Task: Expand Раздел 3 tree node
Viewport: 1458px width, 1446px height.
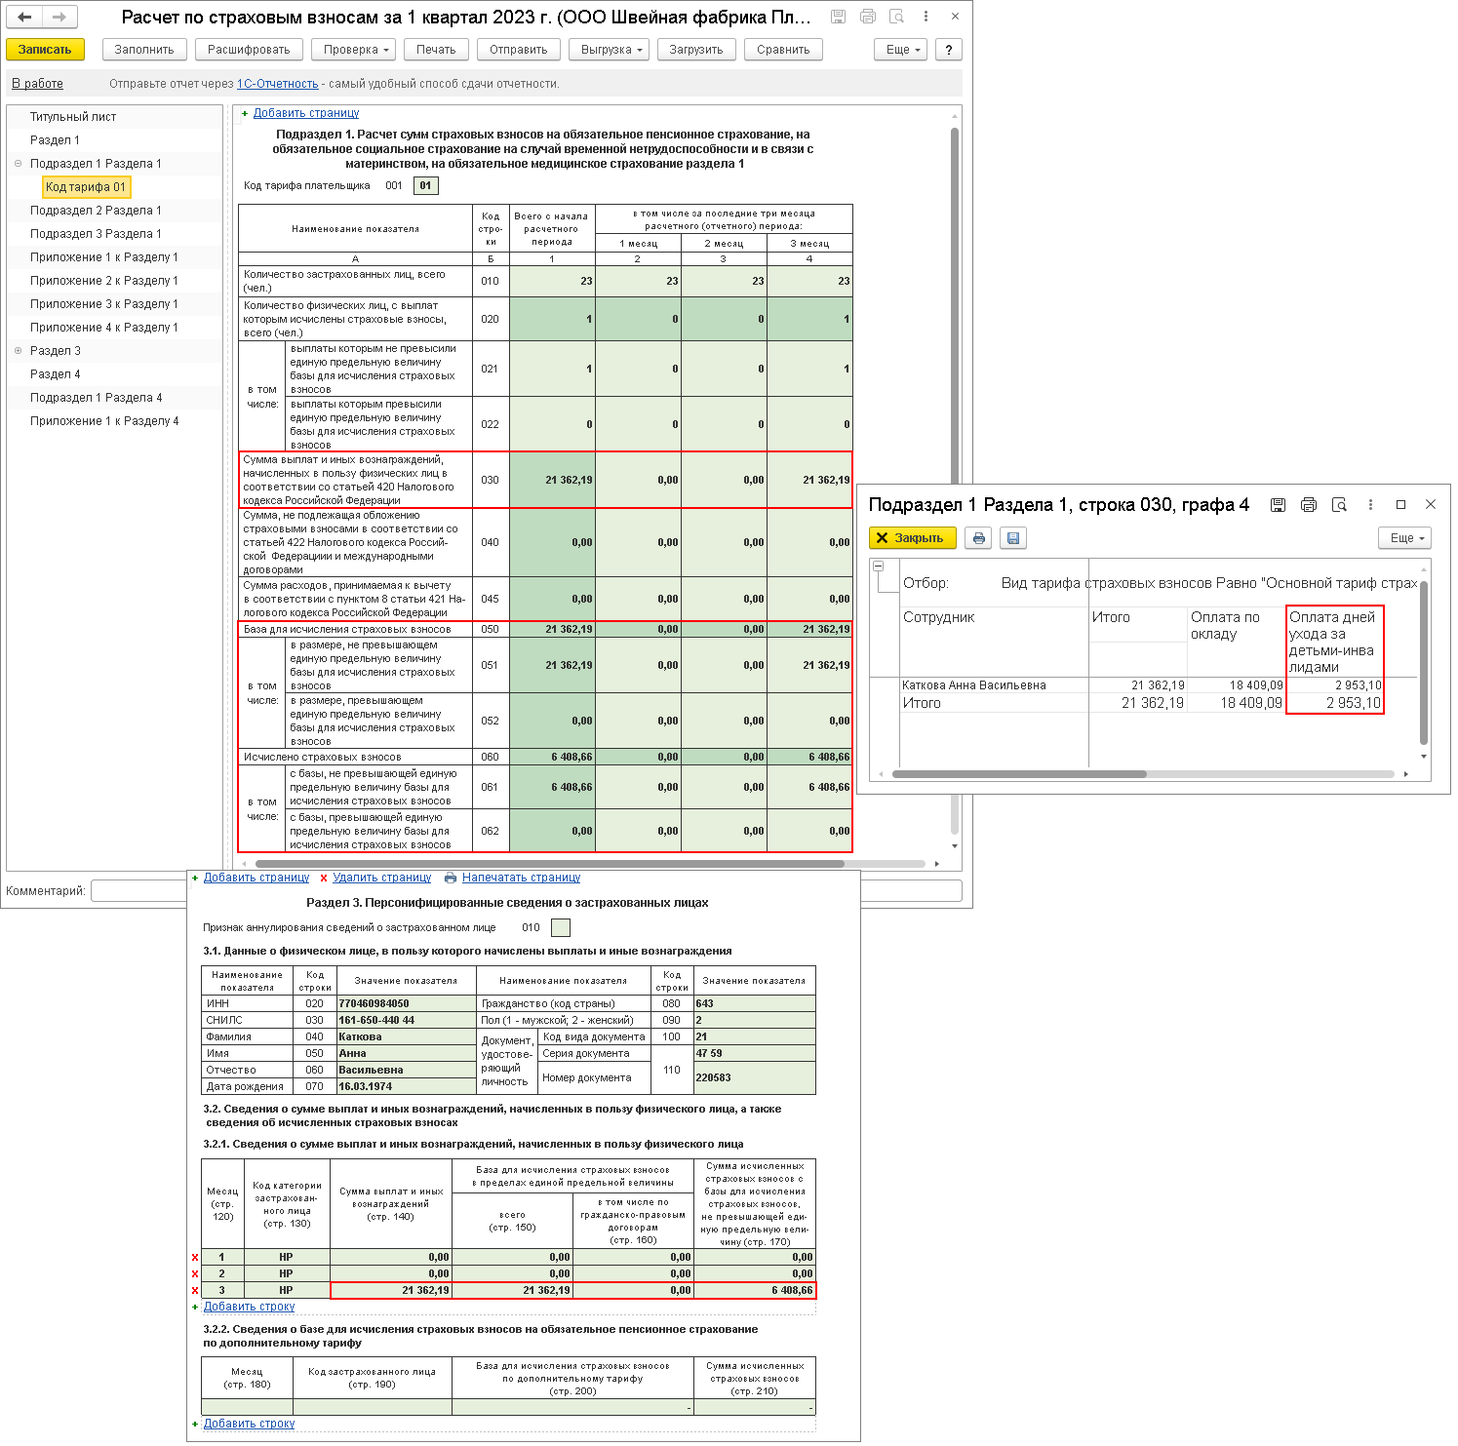Action: pyautogui.click(x=18, y=351)
